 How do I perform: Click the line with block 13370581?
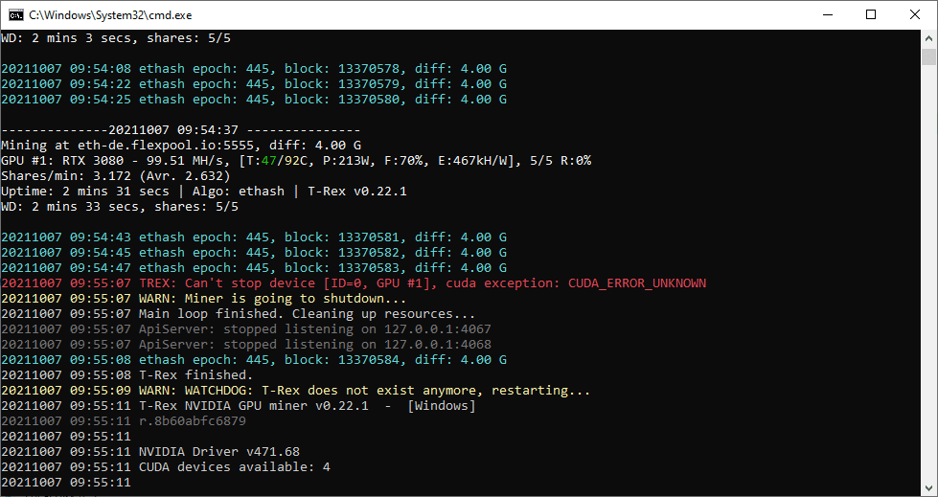(x=254, y=237)
